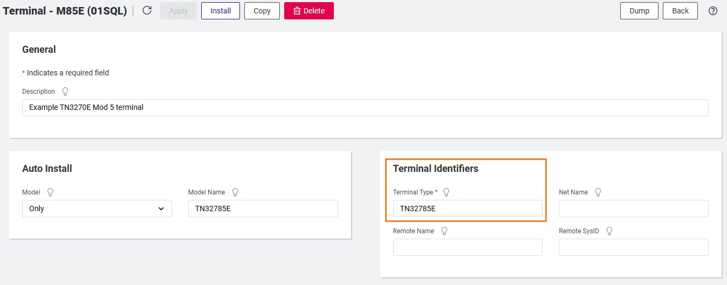Go back using the Back button
Screen dimensions: 727x285
click(680, 11)
